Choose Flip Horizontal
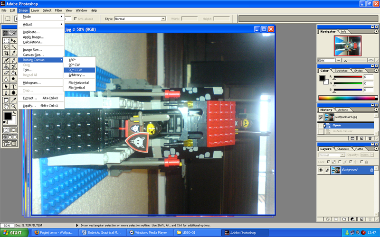 pyautogui.click(x=79, y=82)
